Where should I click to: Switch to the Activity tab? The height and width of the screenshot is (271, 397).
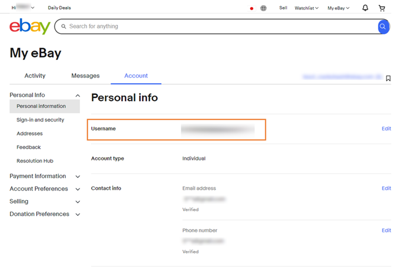pos(35,76)
